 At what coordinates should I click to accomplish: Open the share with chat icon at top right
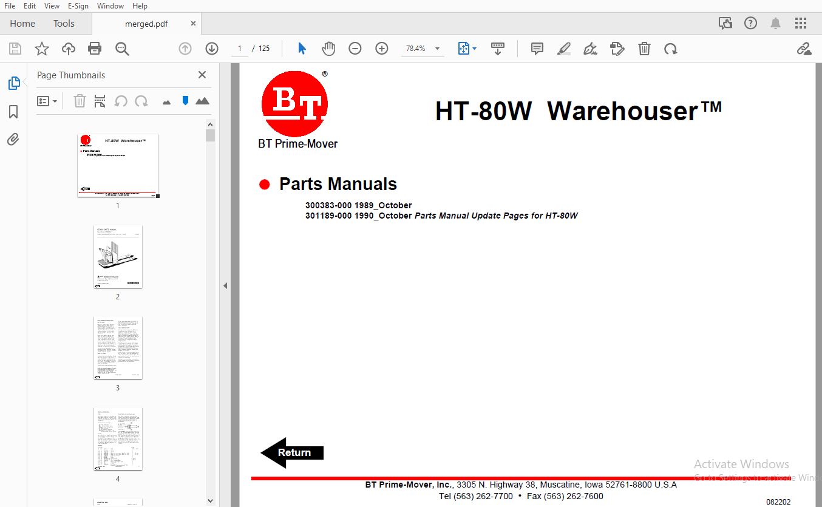click(x=725, y=23)
